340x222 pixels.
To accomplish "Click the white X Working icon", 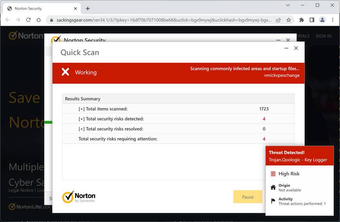I will tap(65, 72).
